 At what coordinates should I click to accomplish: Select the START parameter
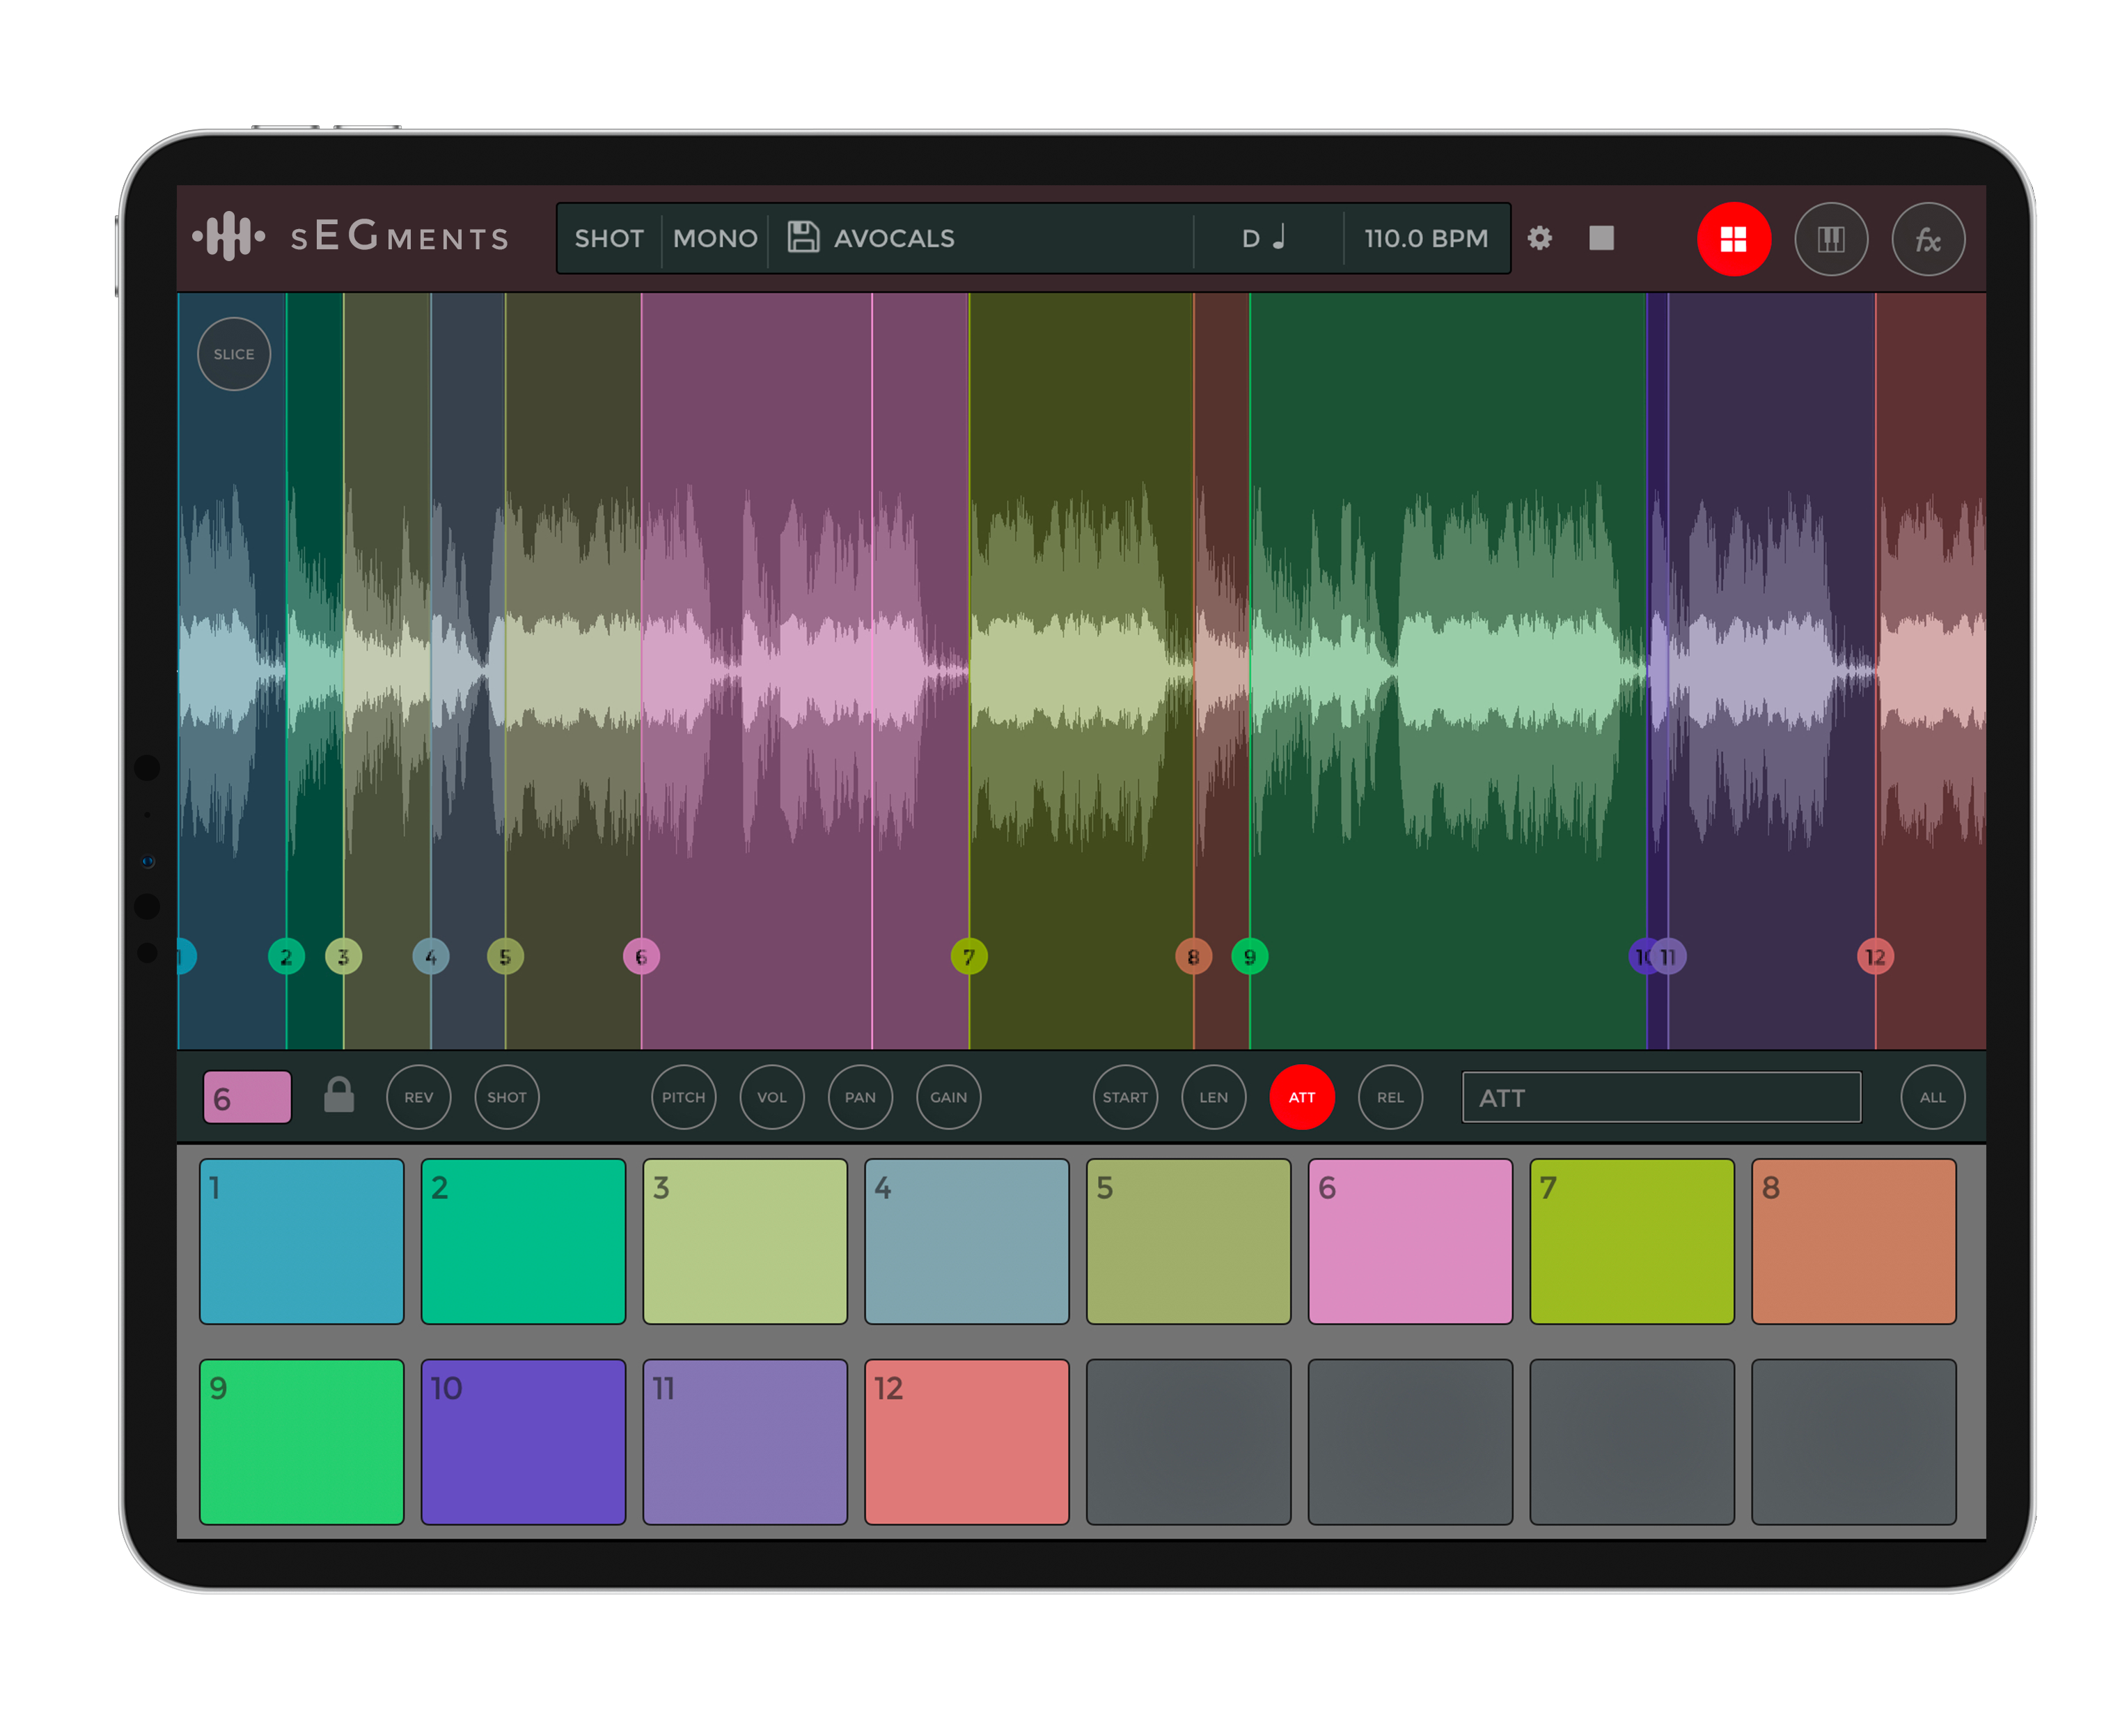(x=1125, y=1097)
